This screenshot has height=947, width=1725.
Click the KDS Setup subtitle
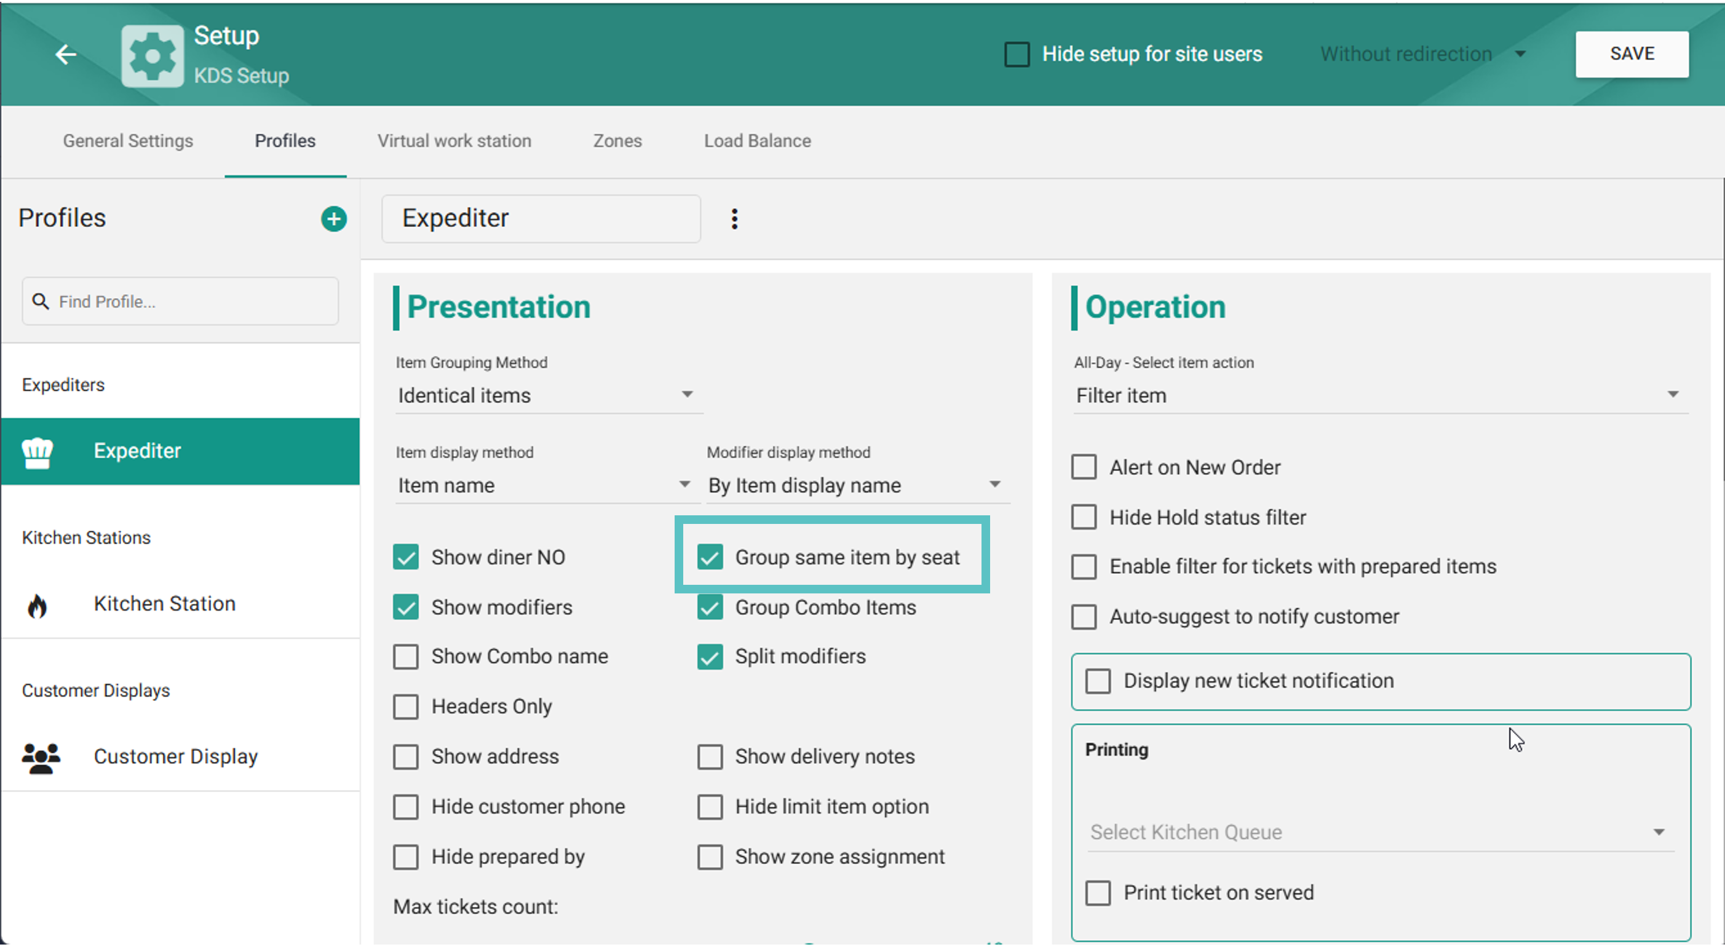(x=242, y=76)
